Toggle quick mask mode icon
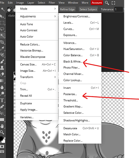Screen dimensions: 139x158 [x=2, y=147]
